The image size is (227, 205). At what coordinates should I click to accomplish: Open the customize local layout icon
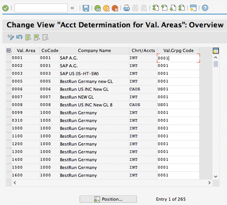click(x=193, y=8)
